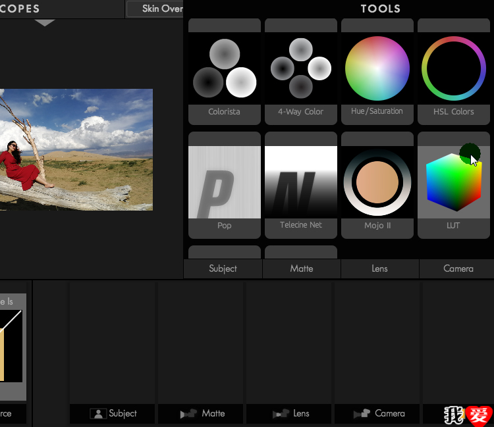Click the Skin Overlay button
Viewport: 494px width, 427px height.
coord(155,9)
